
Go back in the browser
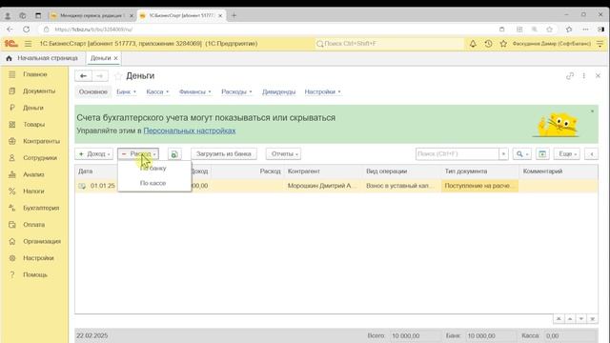point(10,30)
